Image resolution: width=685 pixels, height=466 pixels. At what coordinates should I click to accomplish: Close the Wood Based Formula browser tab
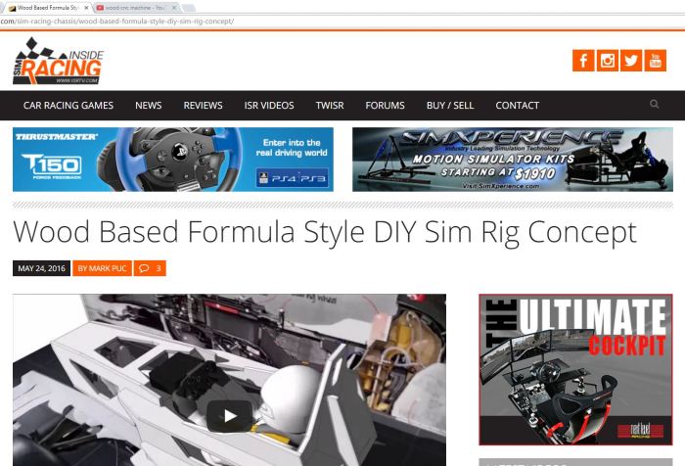86,7
